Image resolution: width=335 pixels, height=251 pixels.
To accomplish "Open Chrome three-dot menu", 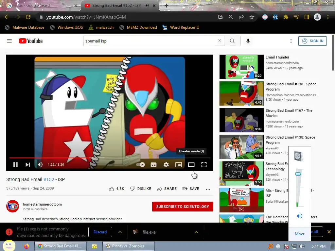I will pyautogui.click(x=328, y=17).
